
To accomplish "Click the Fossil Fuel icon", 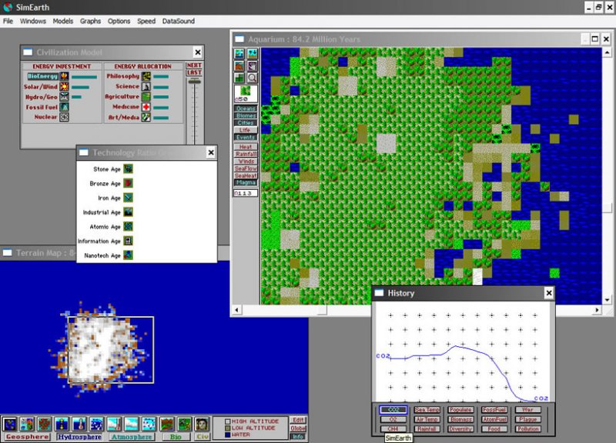I will (x=64, y=107).
